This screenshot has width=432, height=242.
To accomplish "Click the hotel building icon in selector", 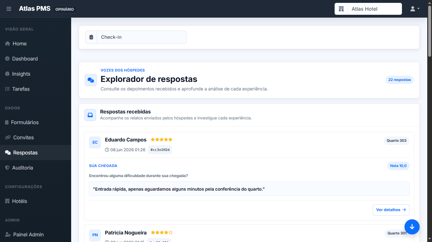I will coord(341,9).
